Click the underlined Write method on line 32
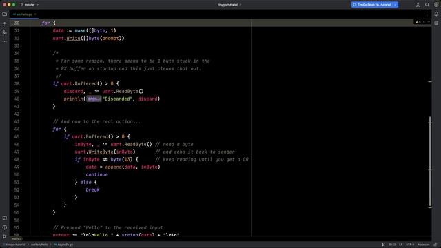This screenshot has width=441, height=248. tap(74, 39)
